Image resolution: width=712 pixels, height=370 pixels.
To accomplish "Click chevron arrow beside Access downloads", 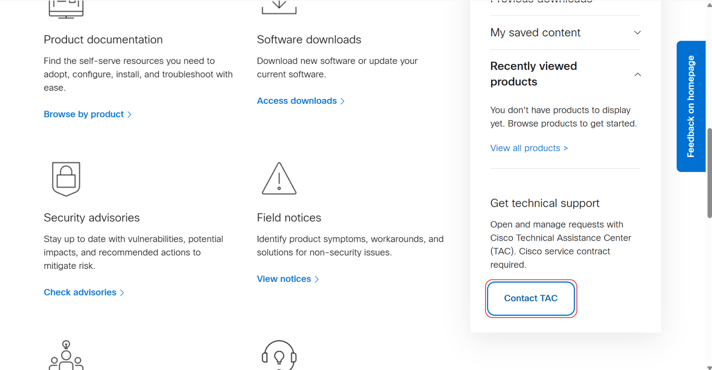I will tap(343, 101).
